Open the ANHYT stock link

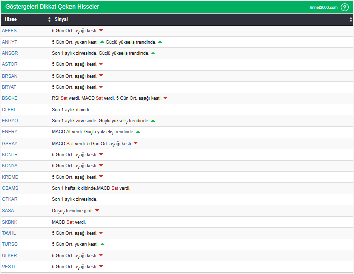point(9,42)
